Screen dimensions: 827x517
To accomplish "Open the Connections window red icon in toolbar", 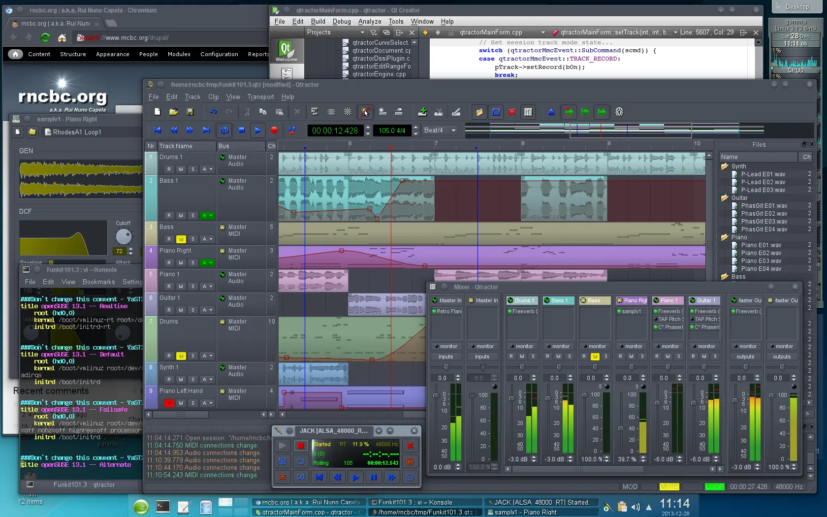I will pos(512,112).
